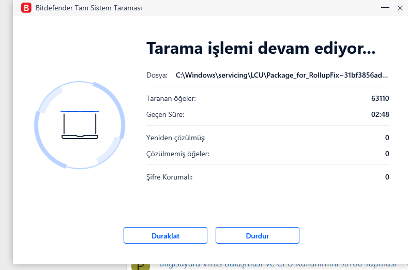This screenshot has width=408, height=270.
Task: Open the forum post link in the background window
Action: tap(277, 265)
